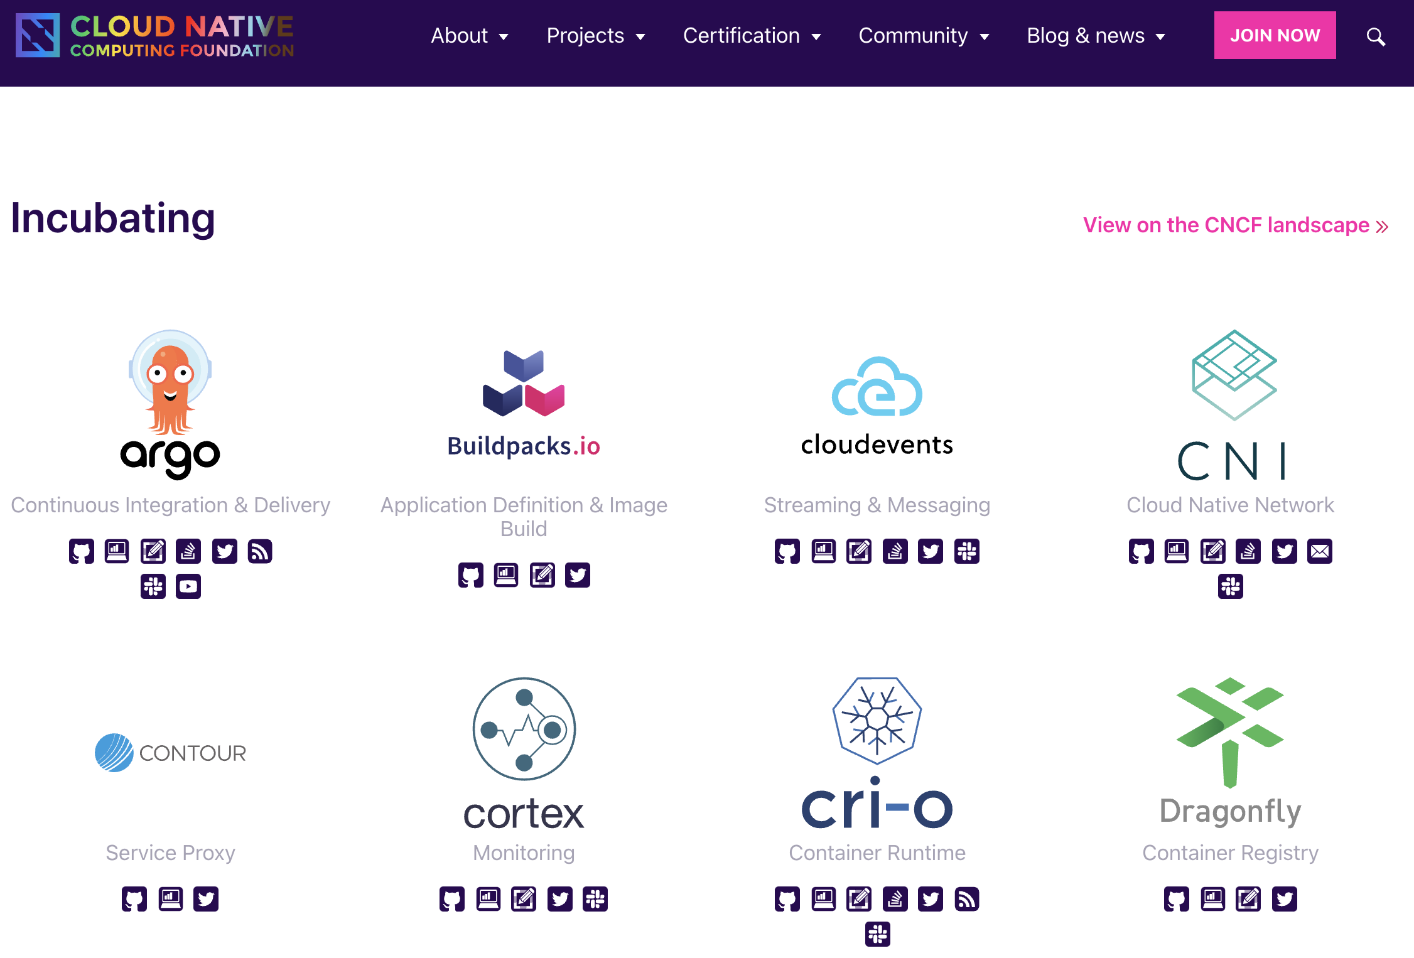The width and height of the screenshot is (1414, 958).
Task: Click Argo's YouTube icon
Action: [188, 586]
